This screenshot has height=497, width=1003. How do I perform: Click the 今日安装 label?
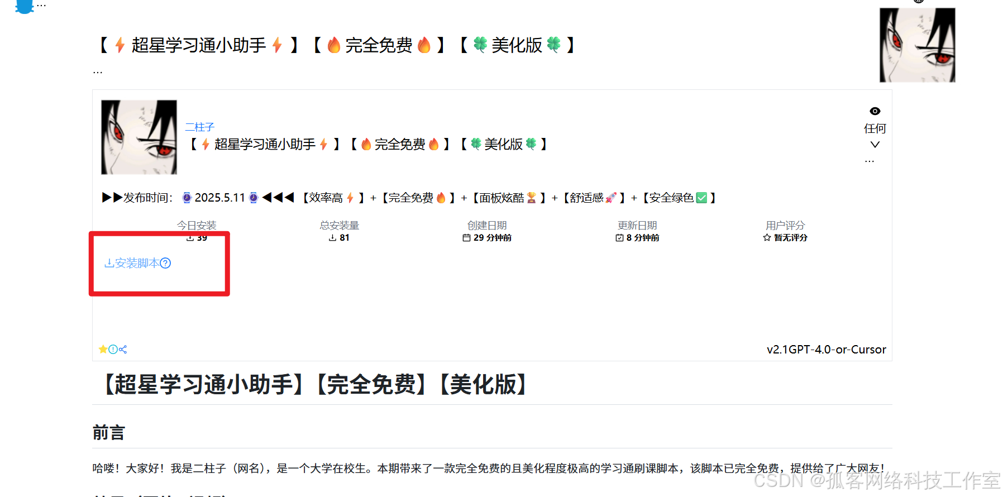[197, 226]
